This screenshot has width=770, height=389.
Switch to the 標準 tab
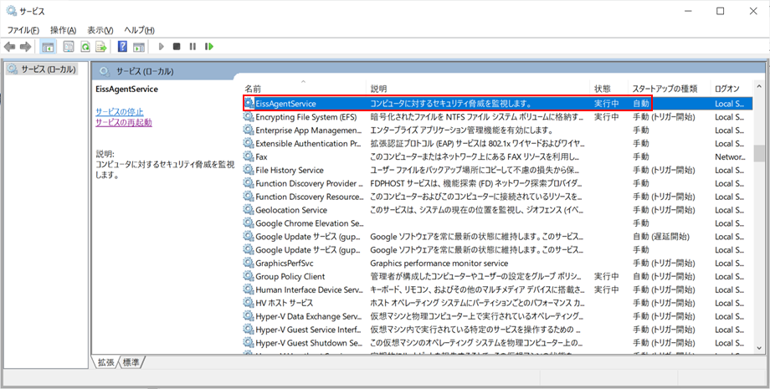[x=131, y=362]
